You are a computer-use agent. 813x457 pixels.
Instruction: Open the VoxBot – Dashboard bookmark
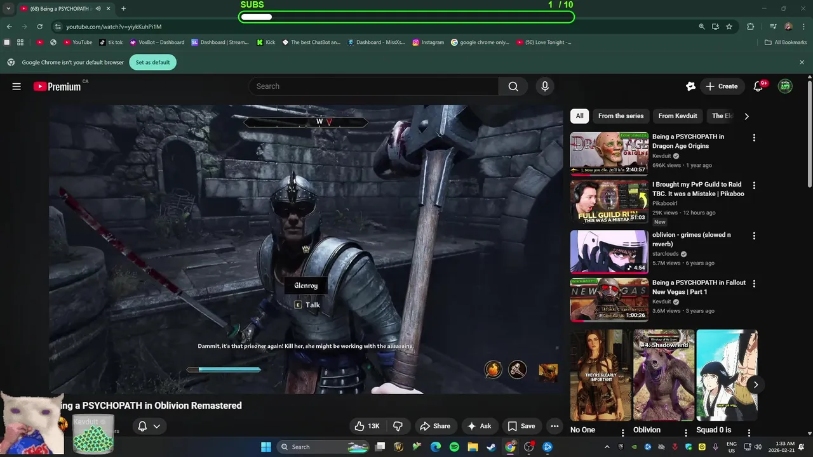(x=157, y=43)
